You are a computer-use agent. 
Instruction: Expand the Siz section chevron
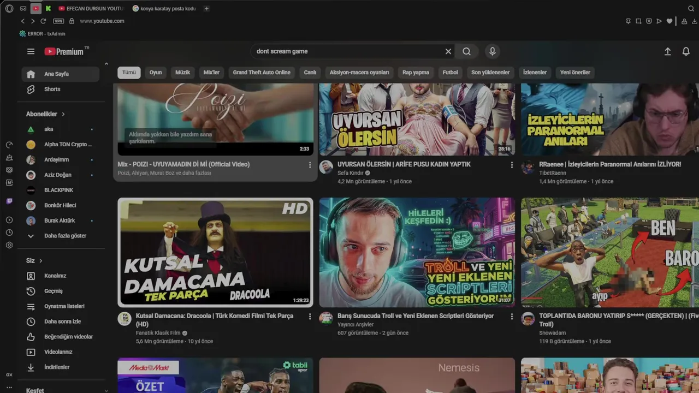coord(40,261)
